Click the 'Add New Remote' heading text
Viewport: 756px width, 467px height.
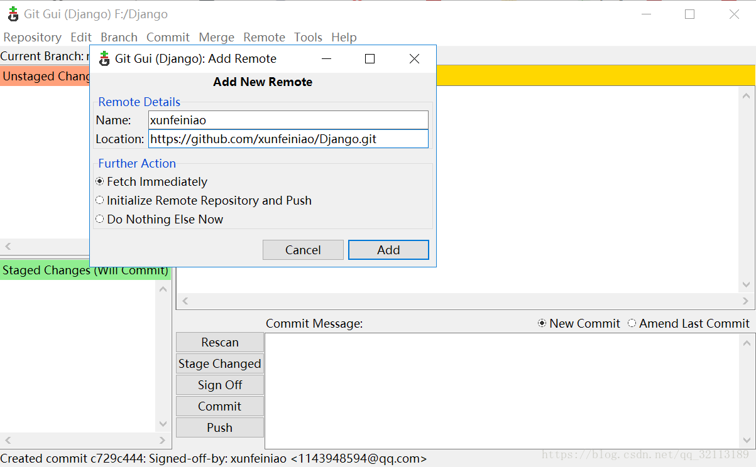(263, 82)
